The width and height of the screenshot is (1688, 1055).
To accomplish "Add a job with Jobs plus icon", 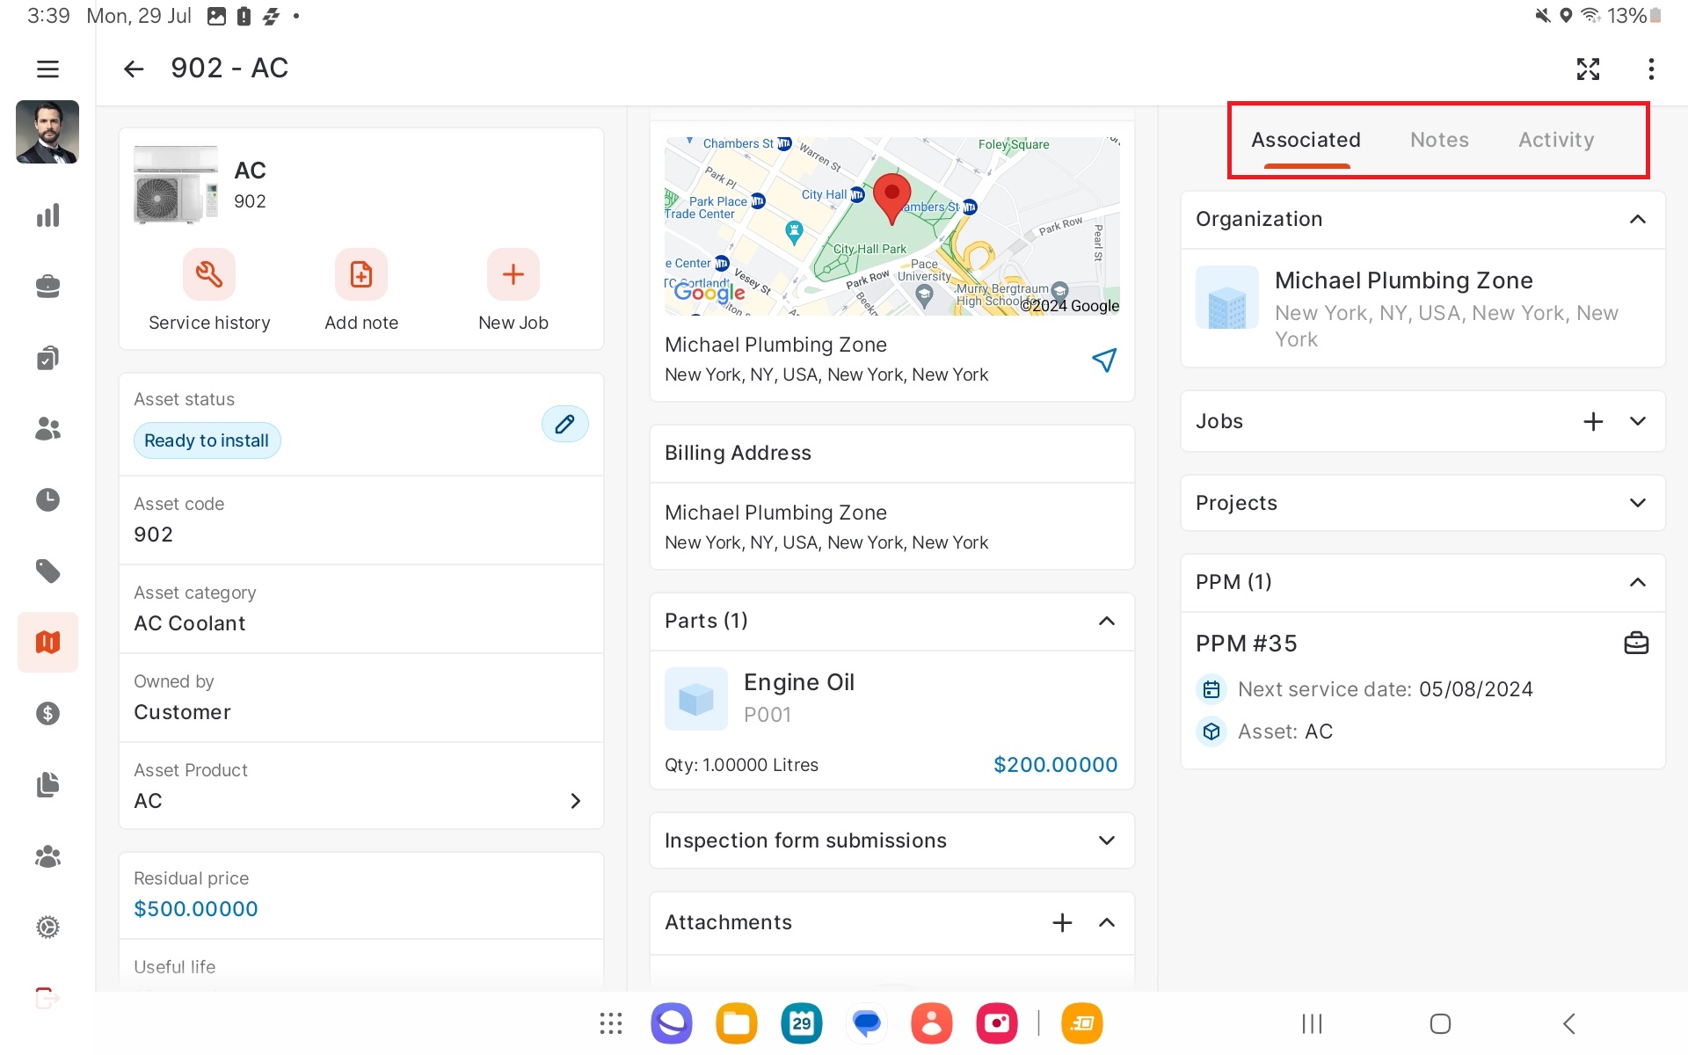I will (x=1593, y=421).
